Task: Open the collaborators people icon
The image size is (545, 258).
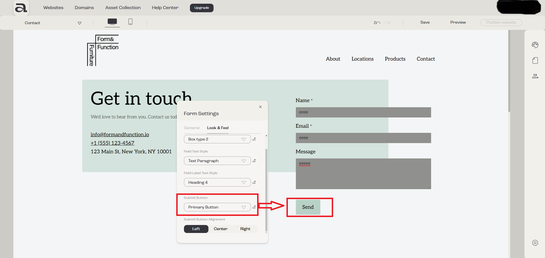Action: 535,76
